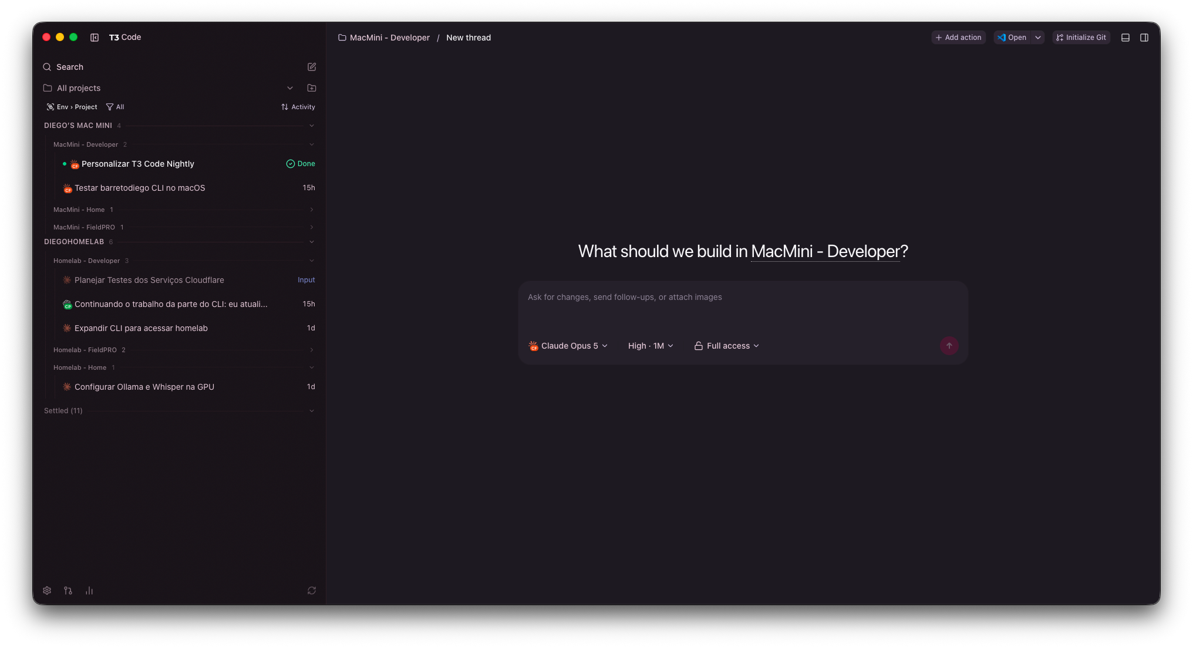Click the underlined MacMini - Developer project name in heading
Screen dimensions: 1193x648
(x=825, y=251)
